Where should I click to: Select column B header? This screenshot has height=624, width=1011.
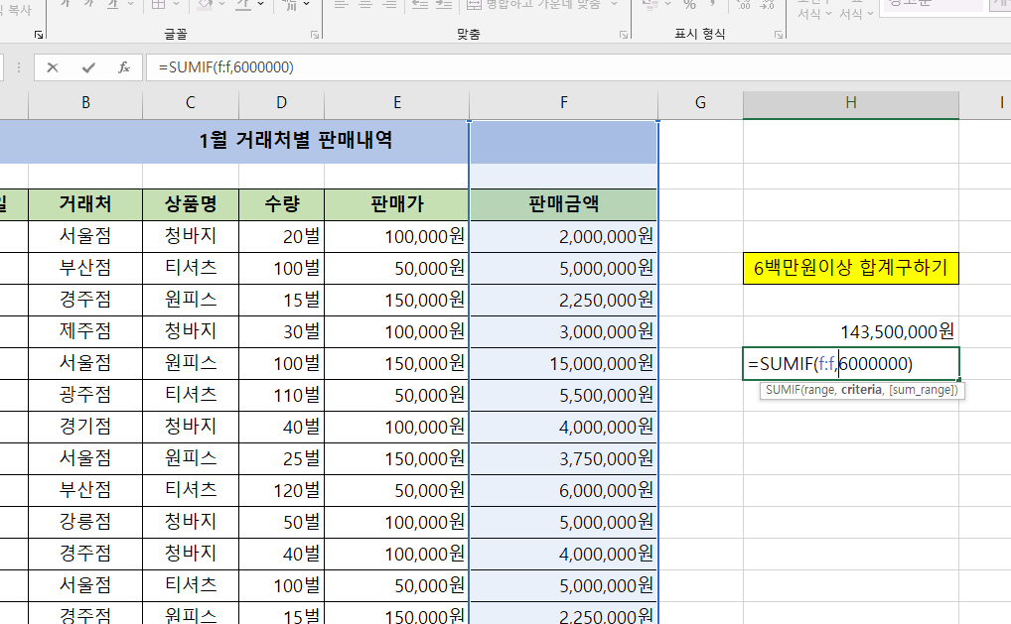(x=85, y=103)
